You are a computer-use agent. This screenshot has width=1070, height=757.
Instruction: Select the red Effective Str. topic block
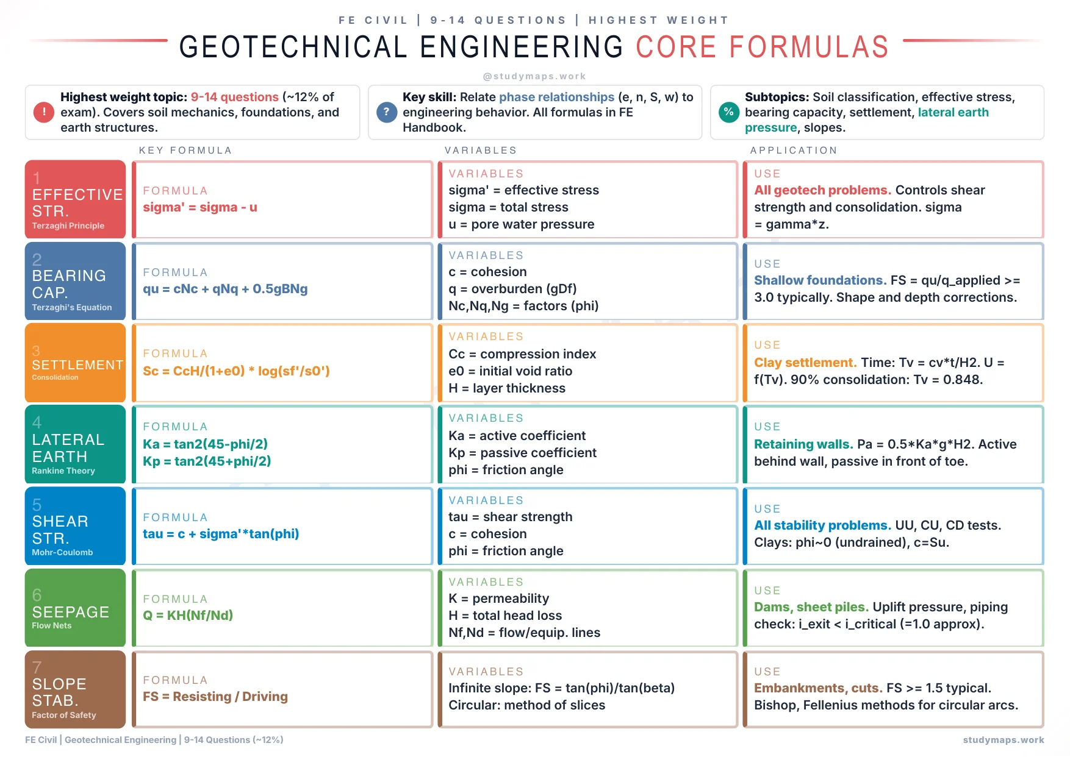tap(75, 199)
